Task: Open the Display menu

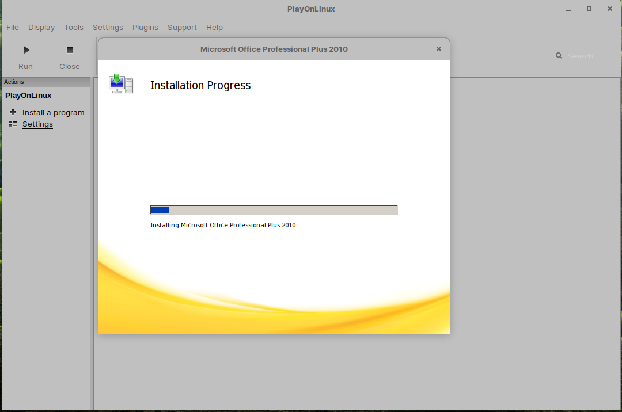Action: coord(41,28)
